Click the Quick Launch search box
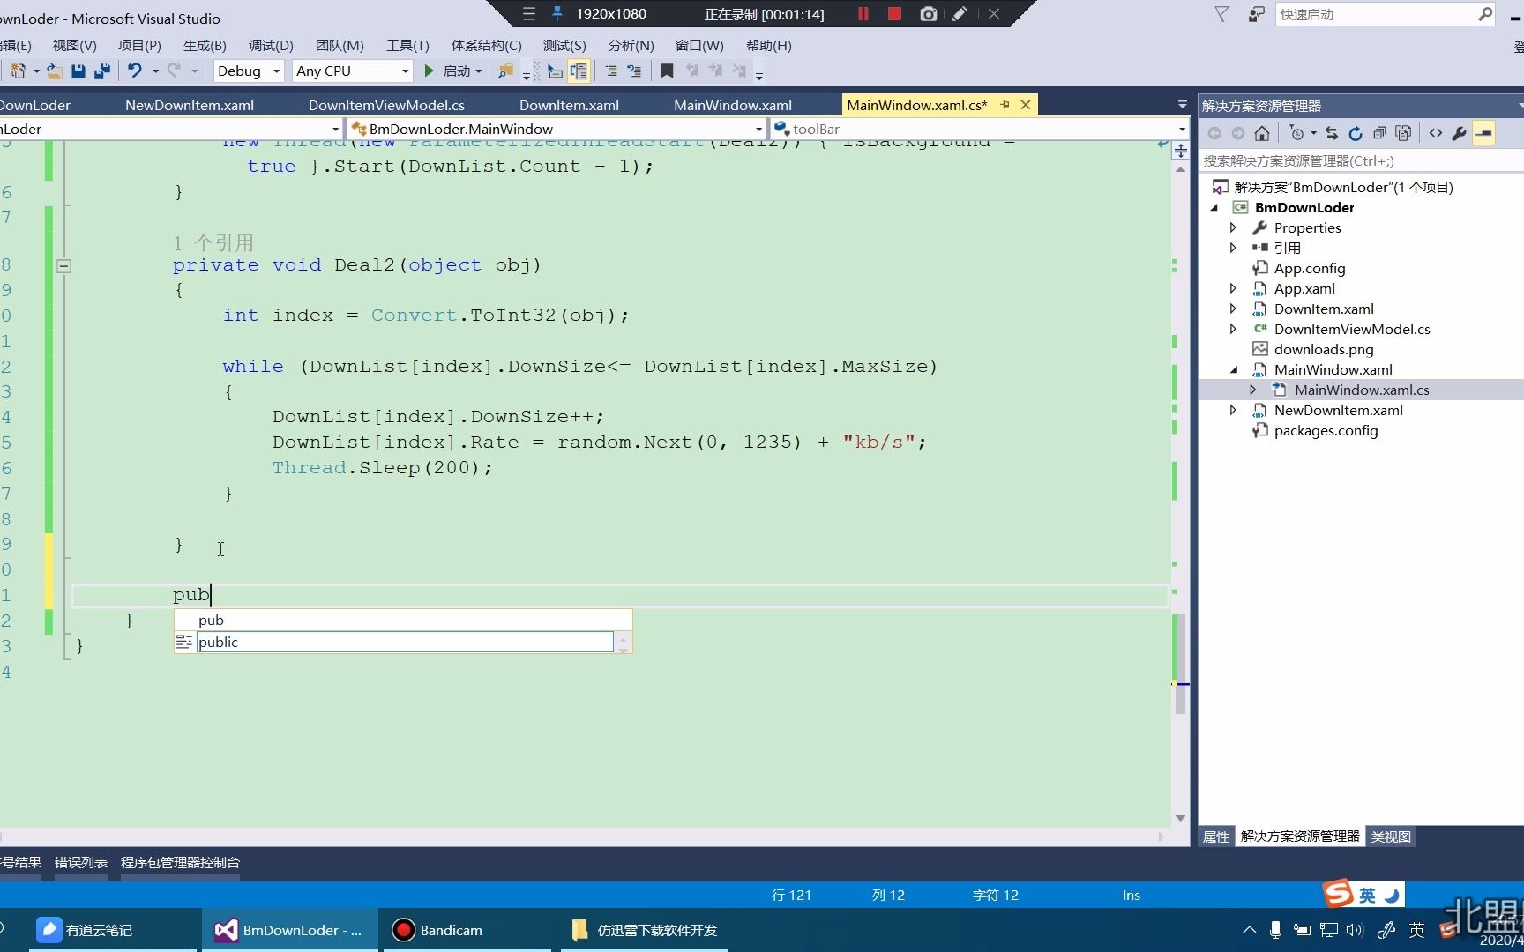The height and width of the screenshot is (952, 1524). click(x=1385, y=14)
